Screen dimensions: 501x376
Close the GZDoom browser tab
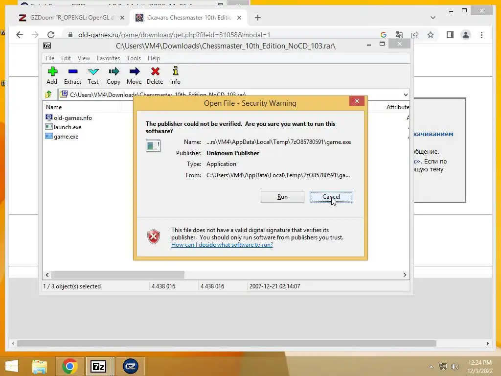[x=122, y=18]
